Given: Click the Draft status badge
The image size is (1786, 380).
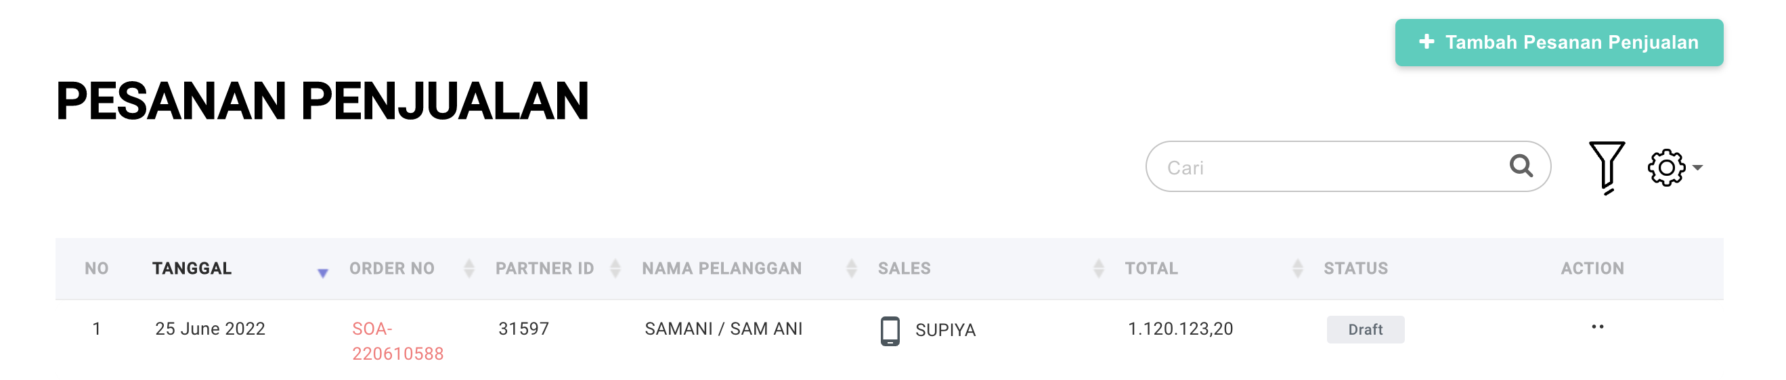Looking at the screenshot, I should (1365, 329).
